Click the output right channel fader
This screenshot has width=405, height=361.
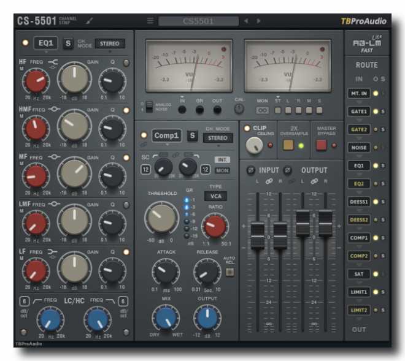325,223
